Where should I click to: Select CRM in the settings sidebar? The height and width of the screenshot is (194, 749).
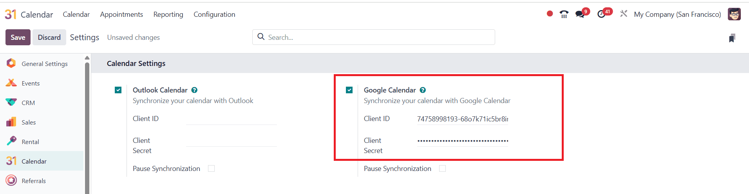tap(28, 103)
